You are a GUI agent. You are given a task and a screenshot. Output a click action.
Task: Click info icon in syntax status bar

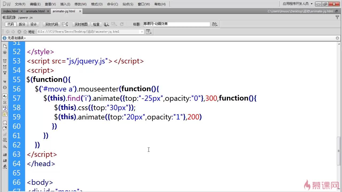pos(4,38)
